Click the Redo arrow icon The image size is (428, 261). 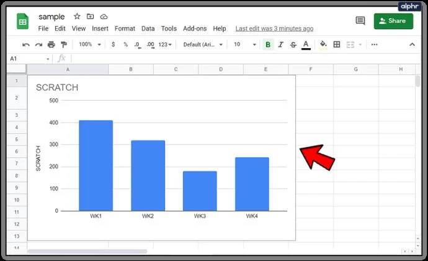point(38,45)
